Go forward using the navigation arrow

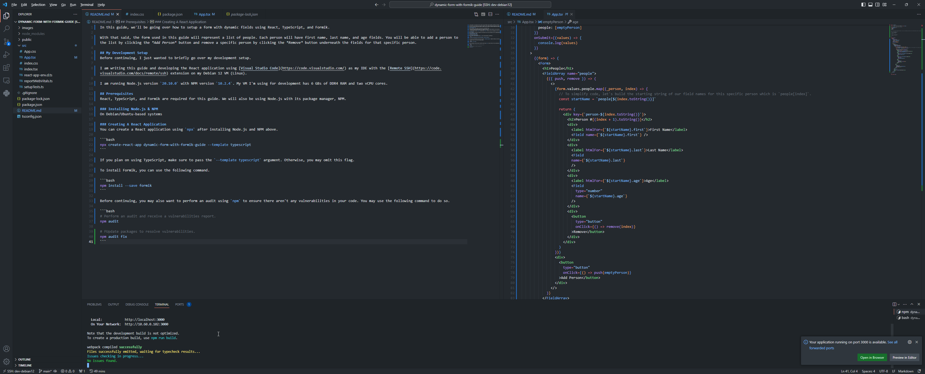click(383, 5)
